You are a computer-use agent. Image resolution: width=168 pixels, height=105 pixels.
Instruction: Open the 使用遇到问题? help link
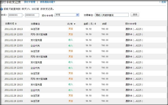[47, 2]
